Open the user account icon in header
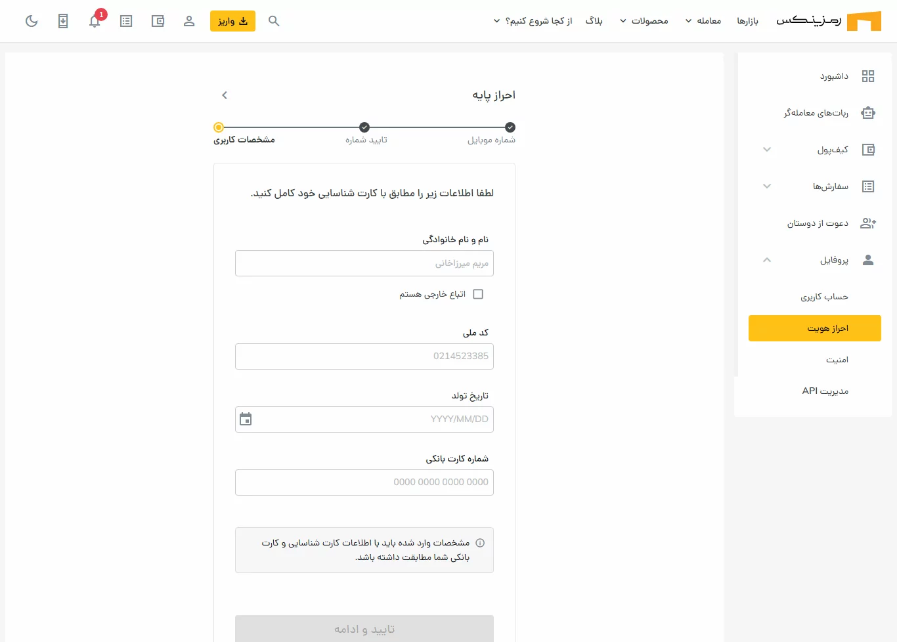This screenshot has width=897, height=642. pyautogui.click(x=189, y=21)
